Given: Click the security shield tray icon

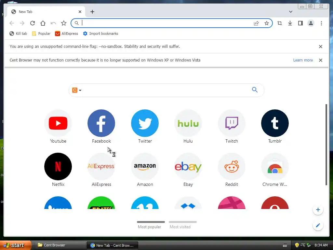Looking at the screenshot, I should [x=297, y=245].
